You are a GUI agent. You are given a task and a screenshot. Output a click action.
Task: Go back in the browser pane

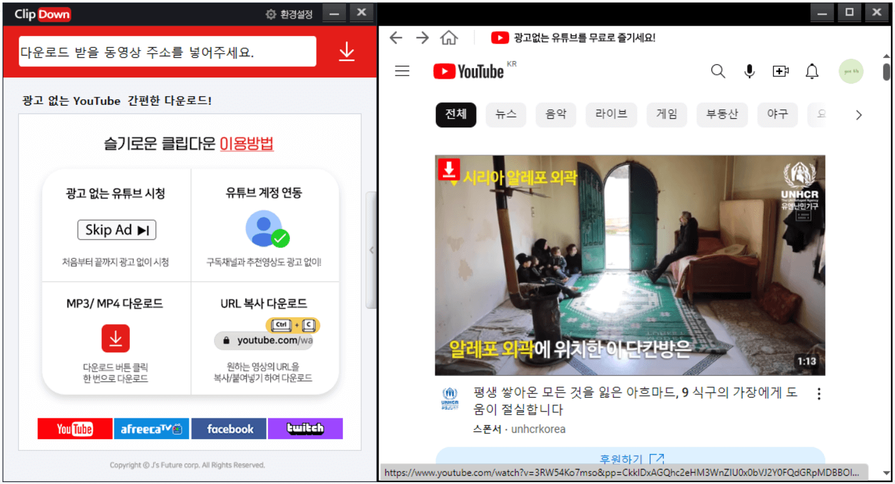coord(396,37)
